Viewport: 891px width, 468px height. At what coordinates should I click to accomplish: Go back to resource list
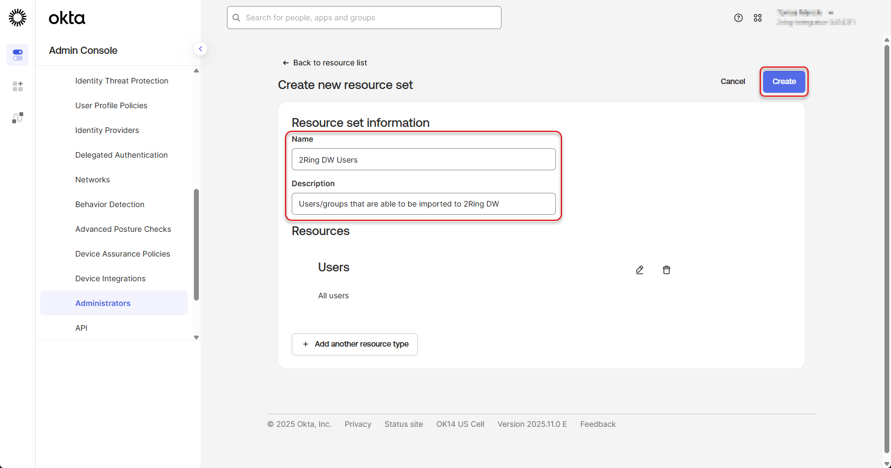click(325, 63)
